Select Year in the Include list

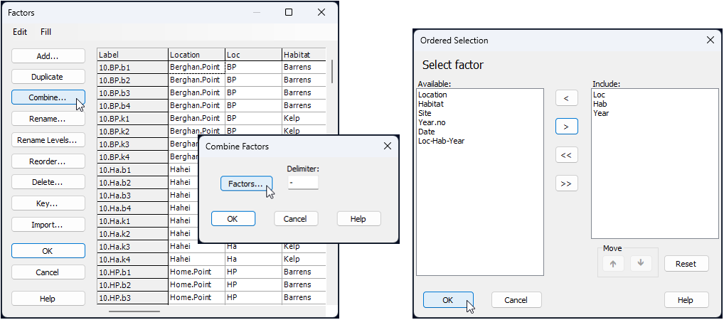coord(601,113)
